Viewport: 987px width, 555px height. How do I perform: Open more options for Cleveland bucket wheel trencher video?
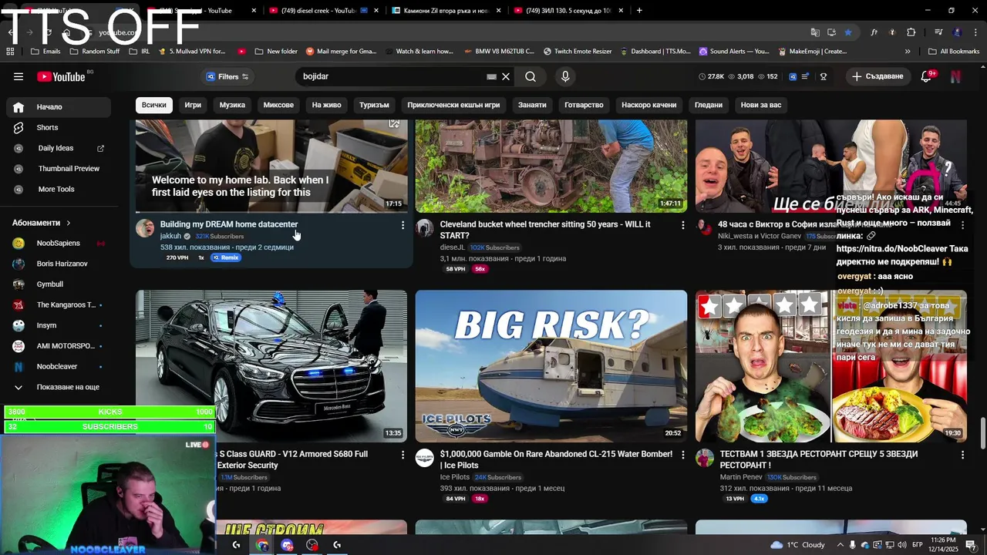682,225
